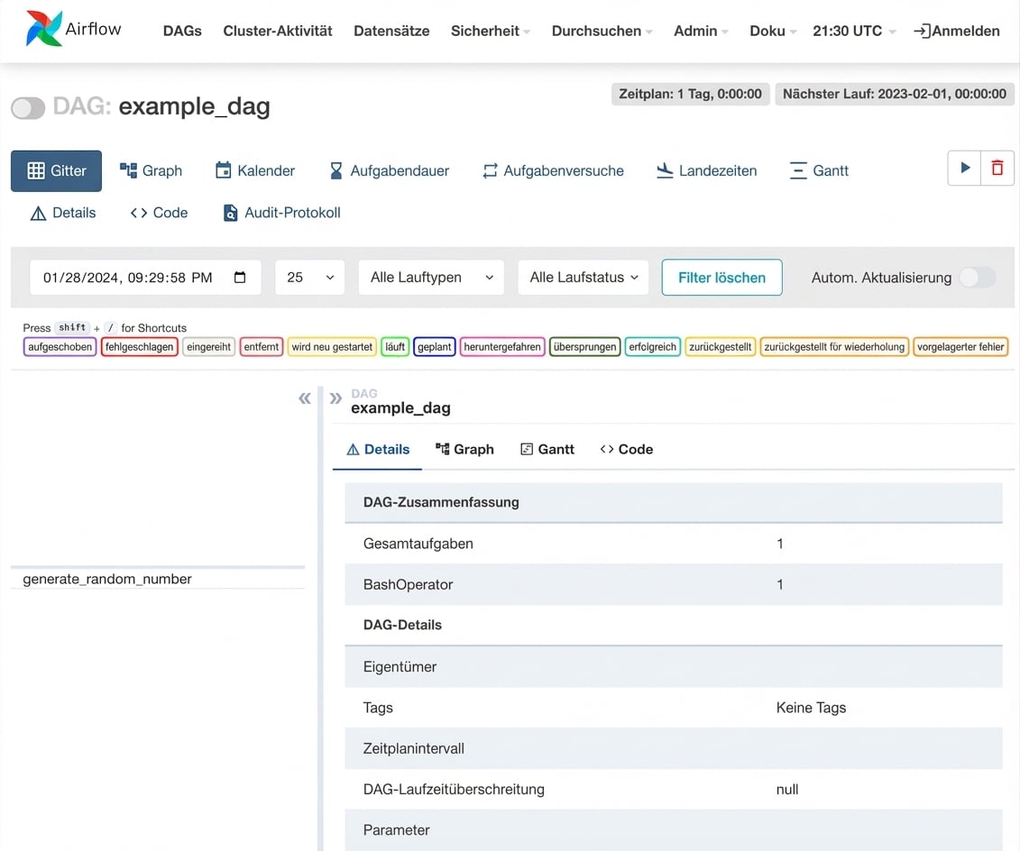Trigger the DAG with the play button
Screen dimensions: 1020x851
(965, 168)
